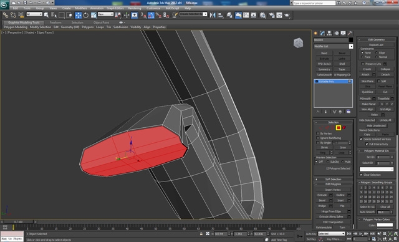Click the Select and Link chain icon
Screen dimensions: 399x242
pyautogui.click(x=6, y=15)
